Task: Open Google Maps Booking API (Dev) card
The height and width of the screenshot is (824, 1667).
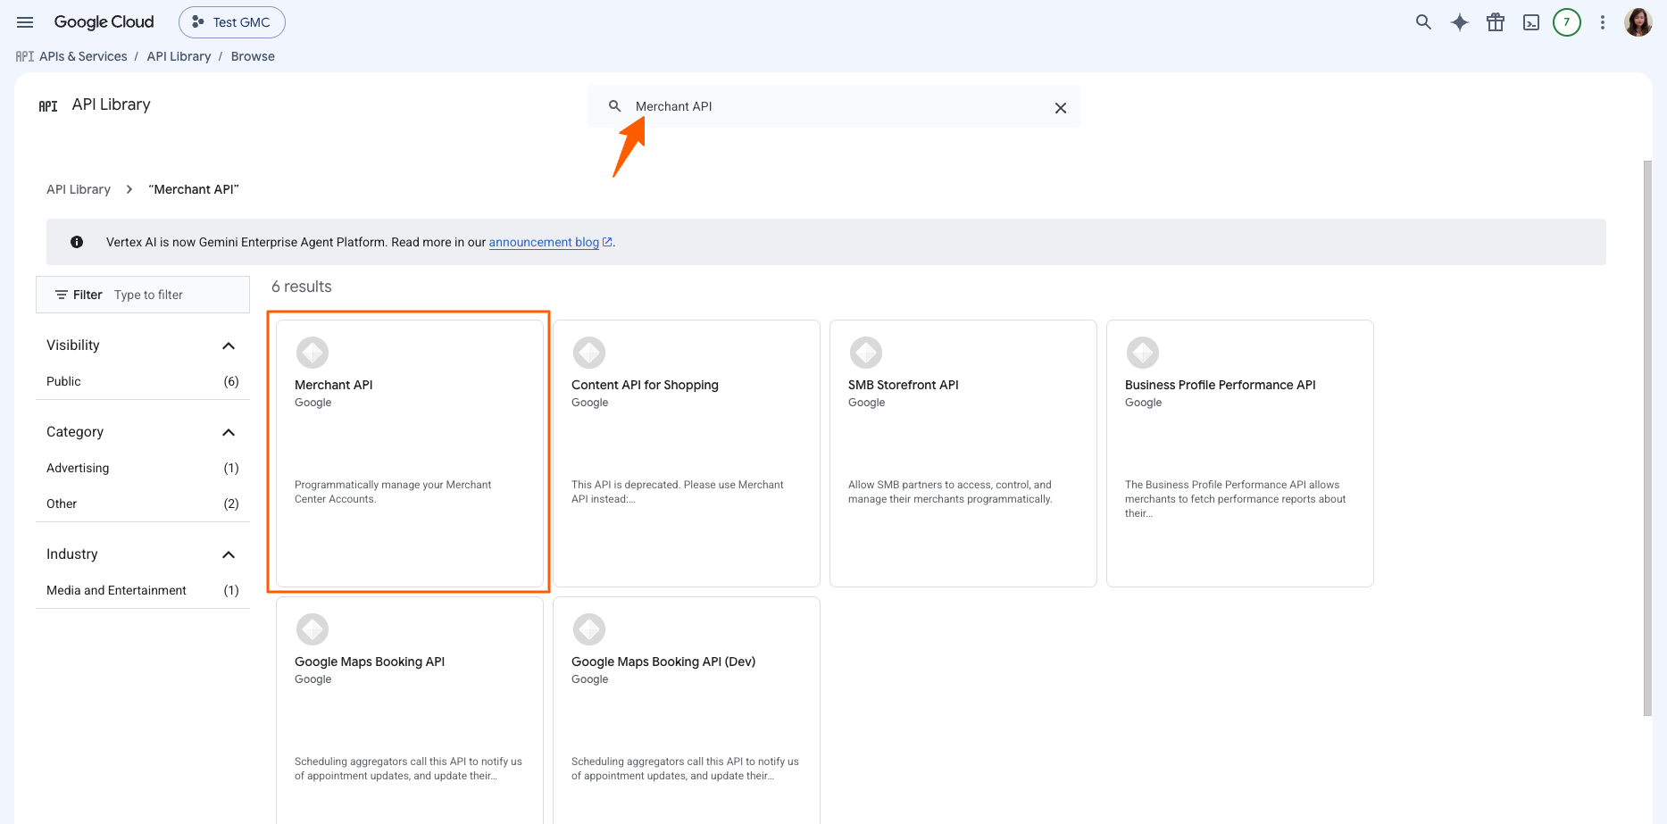Action: 687,711
